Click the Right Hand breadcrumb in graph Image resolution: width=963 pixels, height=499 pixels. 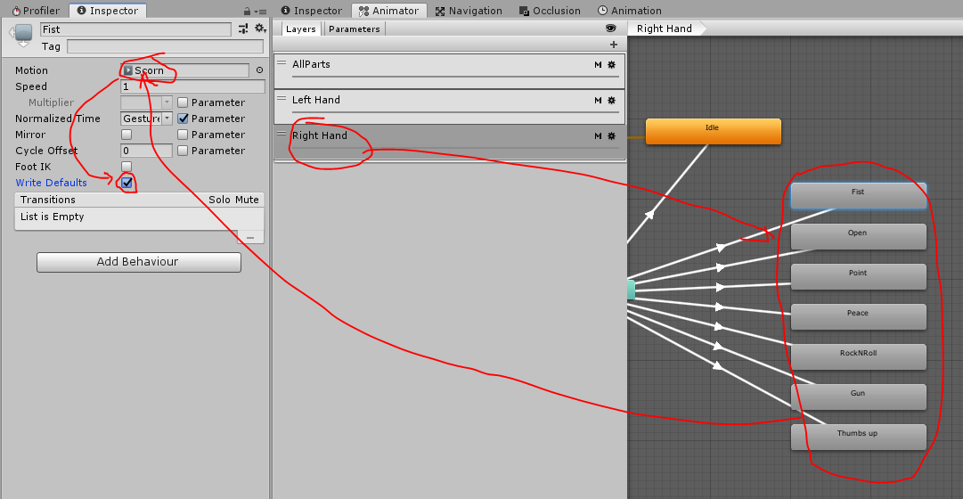[665, 29]
